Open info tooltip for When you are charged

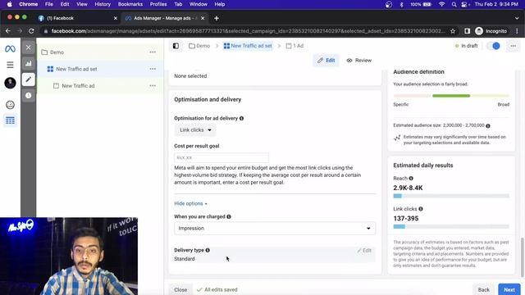click(x=229, y=216)
